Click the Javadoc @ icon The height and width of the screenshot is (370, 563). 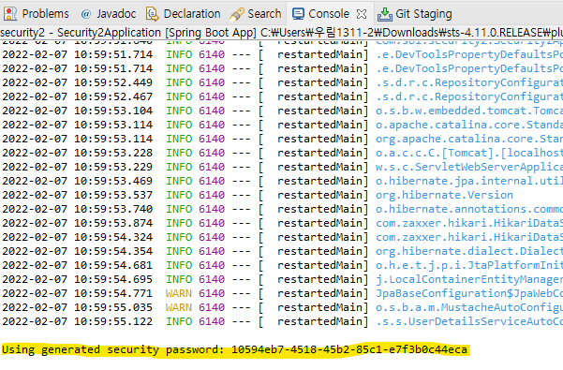click(86, 14)
